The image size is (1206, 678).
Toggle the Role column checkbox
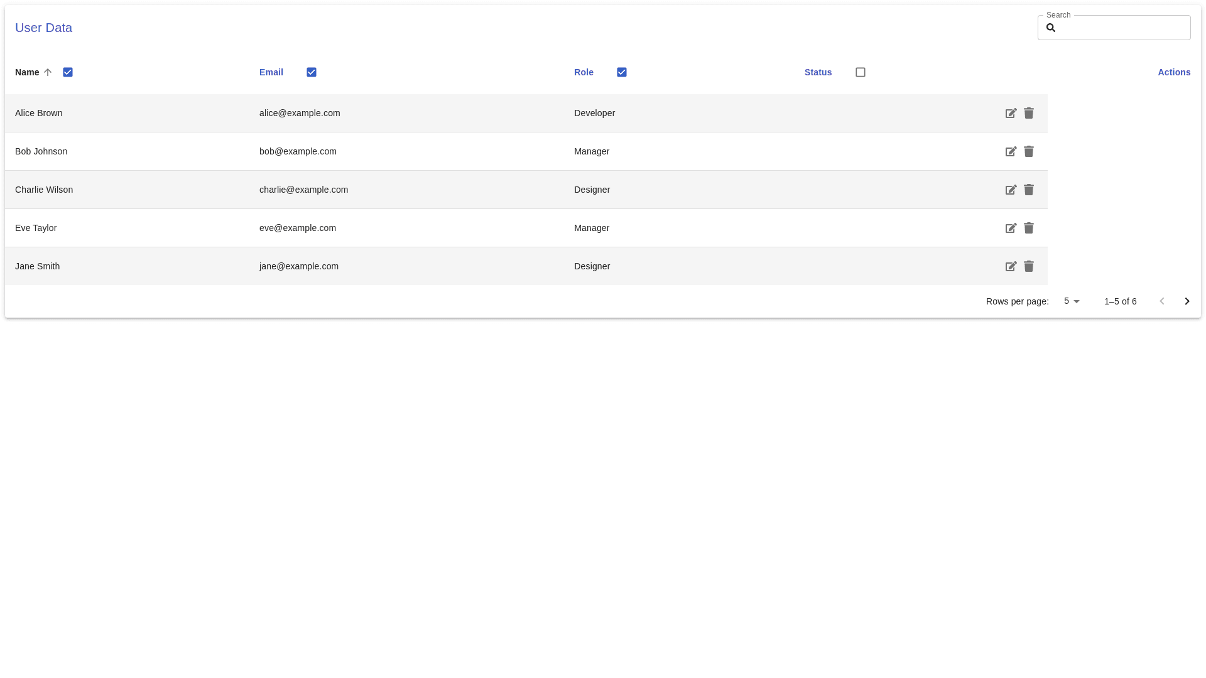(622, 72)
